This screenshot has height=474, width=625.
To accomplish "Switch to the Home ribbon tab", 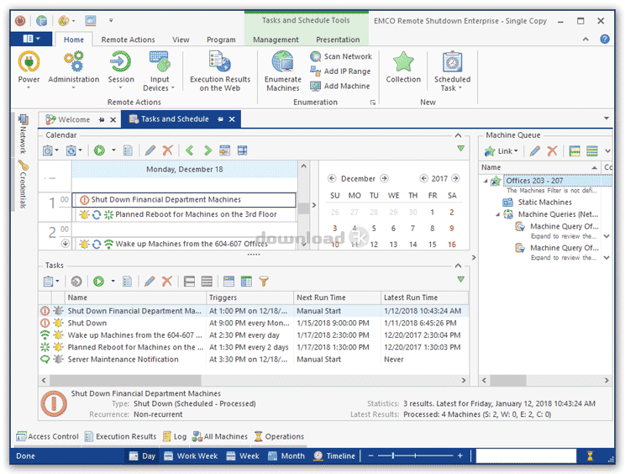I will [74, 39].
